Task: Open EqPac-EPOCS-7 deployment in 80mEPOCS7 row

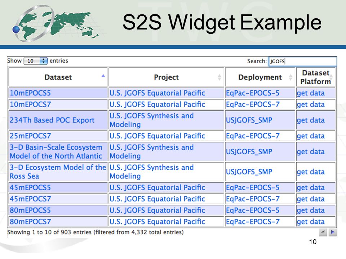Action: click(253, 222)
